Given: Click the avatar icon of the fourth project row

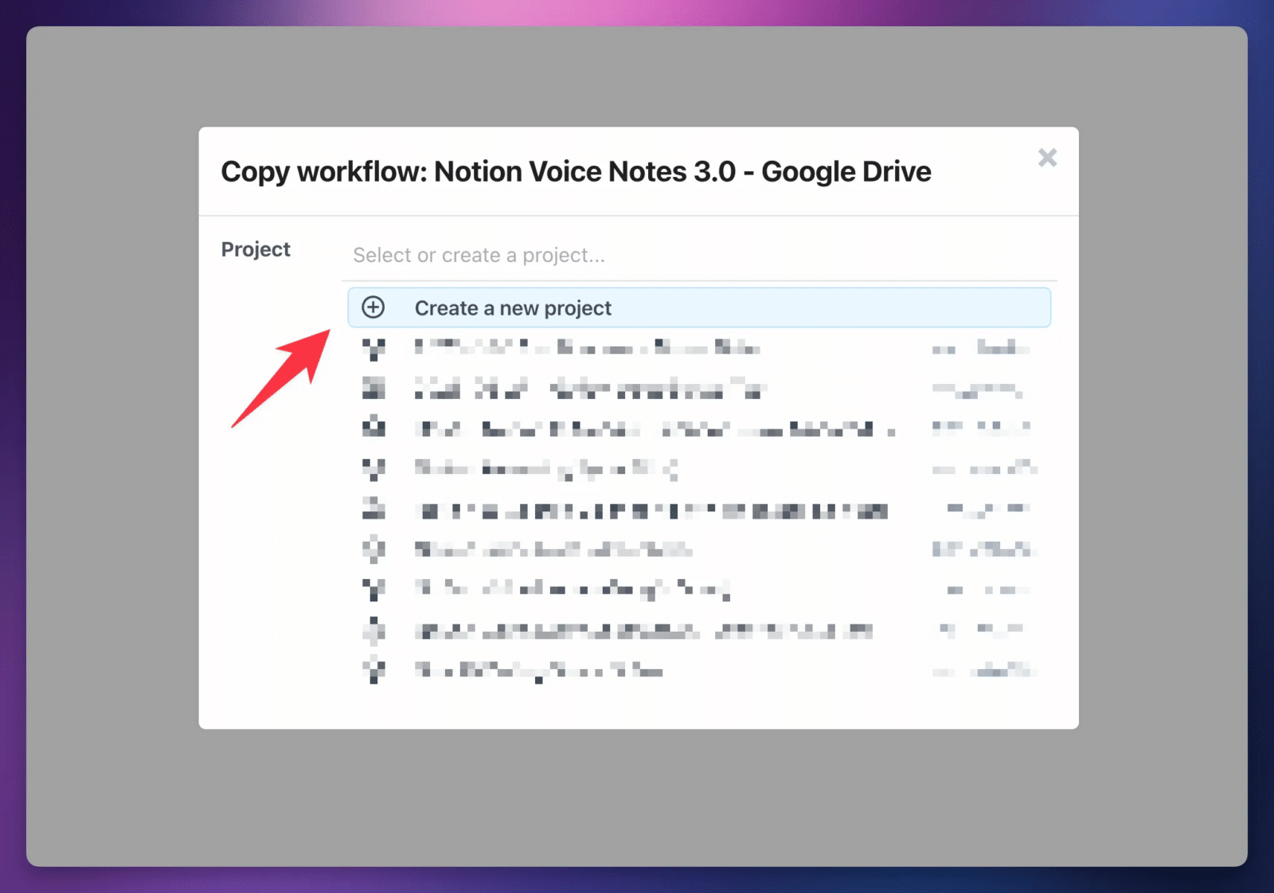Looking at the screenshot, I should click(373, 468).
